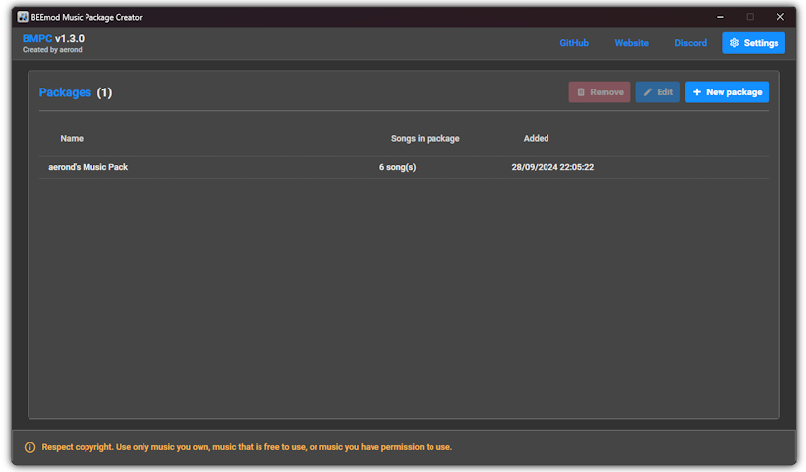Open the Website link
Image resolution: width=806 pixels, height=472 pixels.
[x=631, y=43]
